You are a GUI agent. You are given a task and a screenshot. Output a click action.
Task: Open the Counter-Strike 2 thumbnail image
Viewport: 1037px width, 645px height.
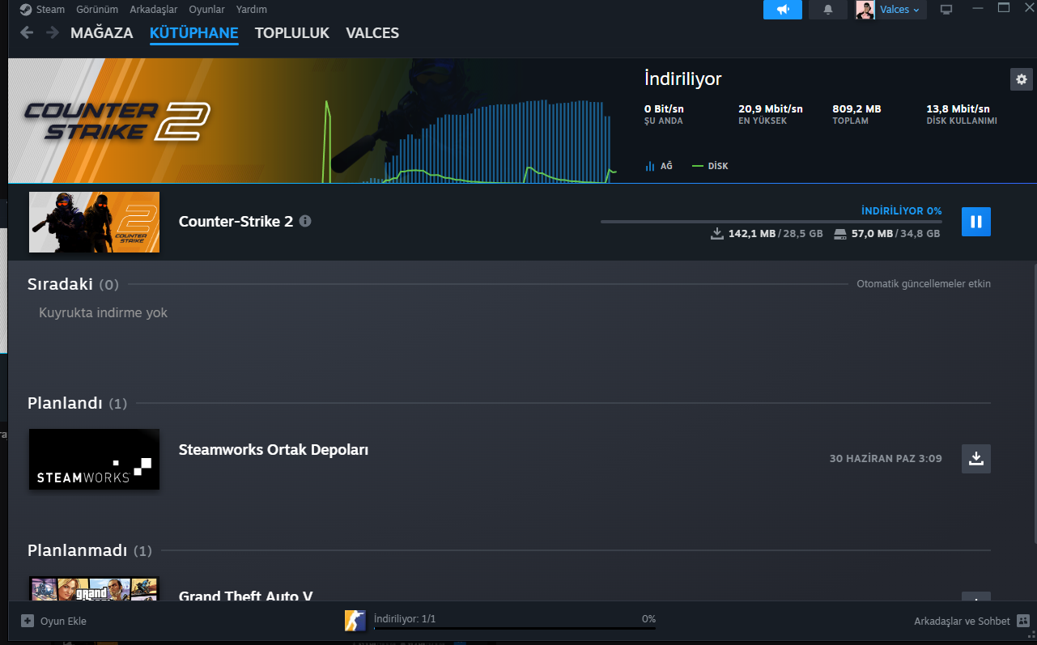[94, 222]
